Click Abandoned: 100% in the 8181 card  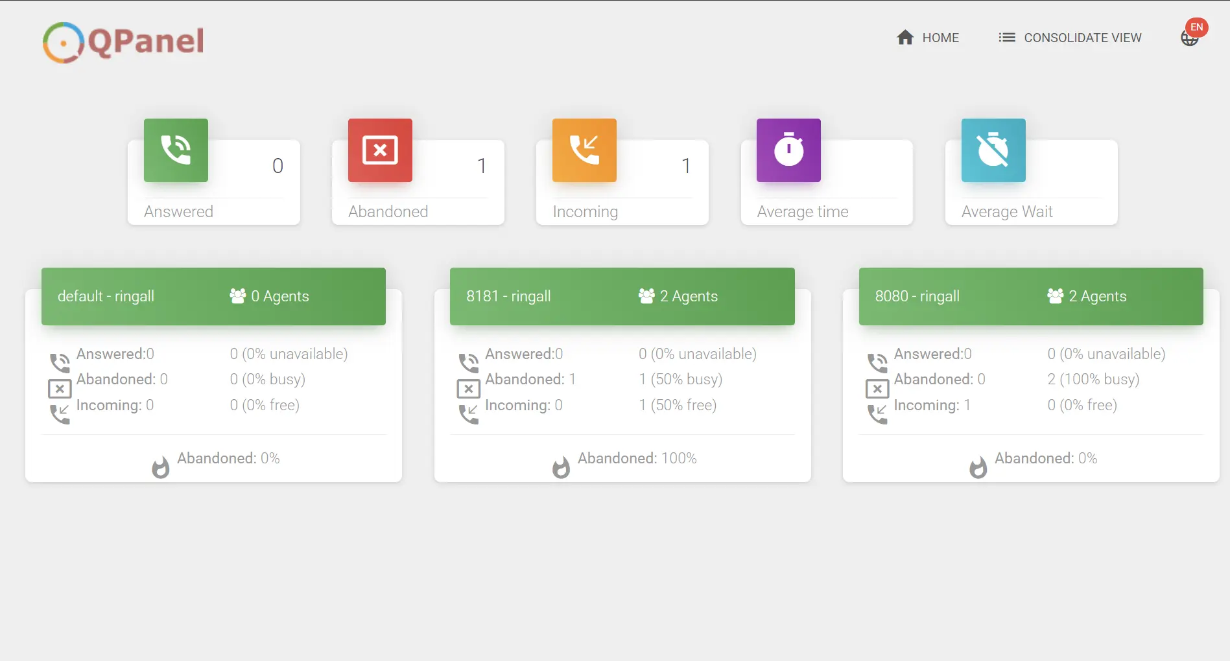click(x=637, y=458)
